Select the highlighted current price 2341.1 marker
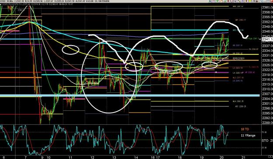273x159 pixels. [x=267, y=39]
